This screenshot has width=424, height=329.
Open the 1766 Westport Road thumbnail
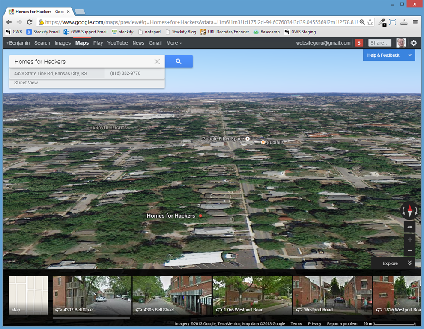[252, 295]
